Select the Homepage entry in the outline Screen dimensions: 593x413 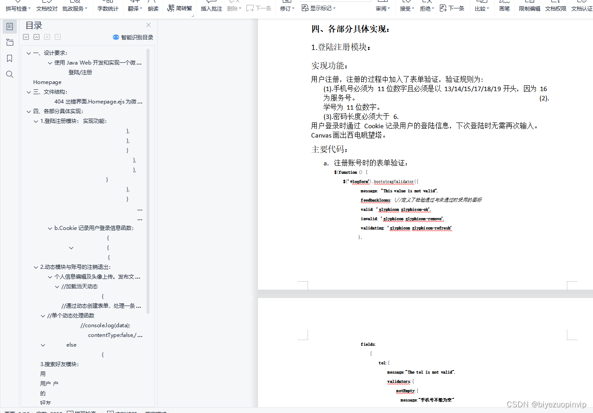(x=47, y=82)
